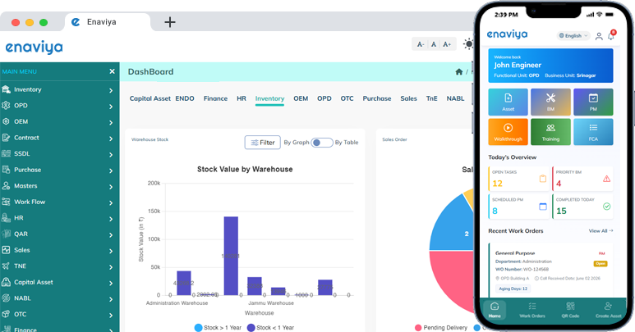Tap Create Asset in phone nav
Image resolution: width=635 pixels, height=332 pixels.
click(x=608, y=310)
